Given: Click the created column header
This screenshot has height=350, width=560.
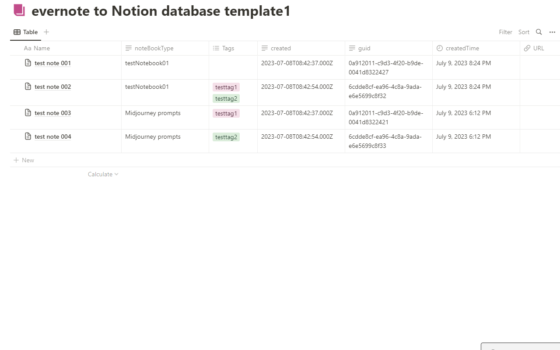Looking at the screenshot, I should 301,48.
